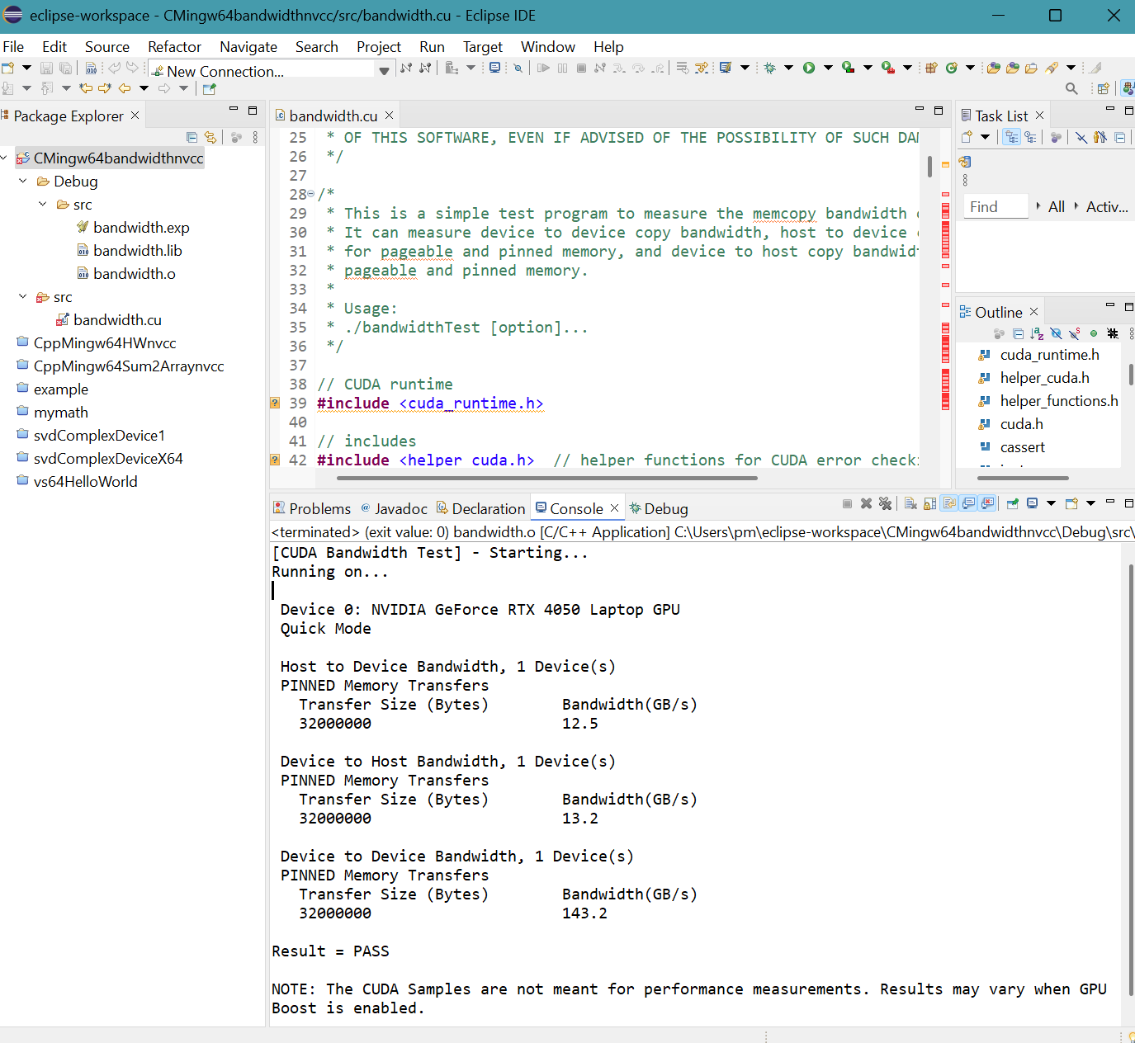
Task: Click the Display Selected Console monitor icon
Action: (x=1032, y=503)
